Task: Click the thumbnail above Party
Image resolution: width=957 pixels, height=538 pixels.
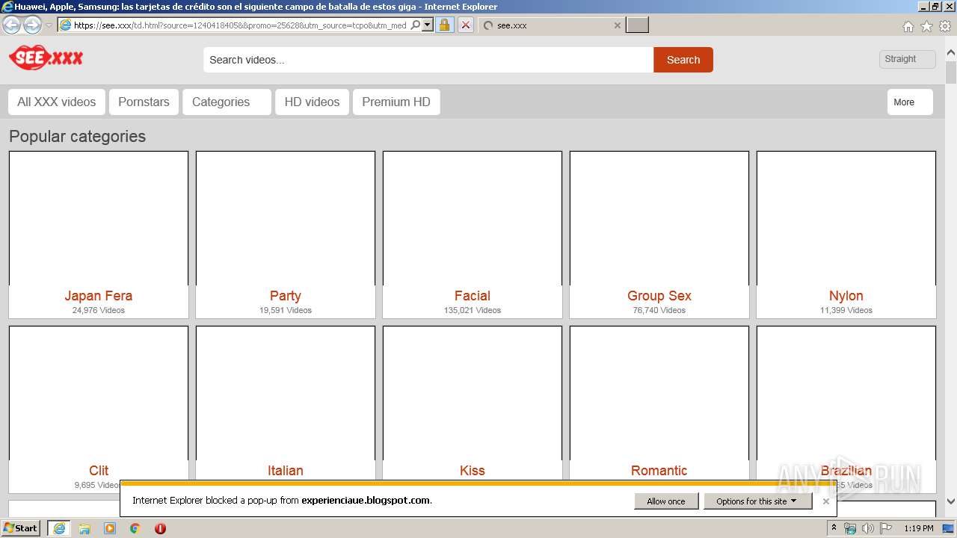Action: click(286, 218)
